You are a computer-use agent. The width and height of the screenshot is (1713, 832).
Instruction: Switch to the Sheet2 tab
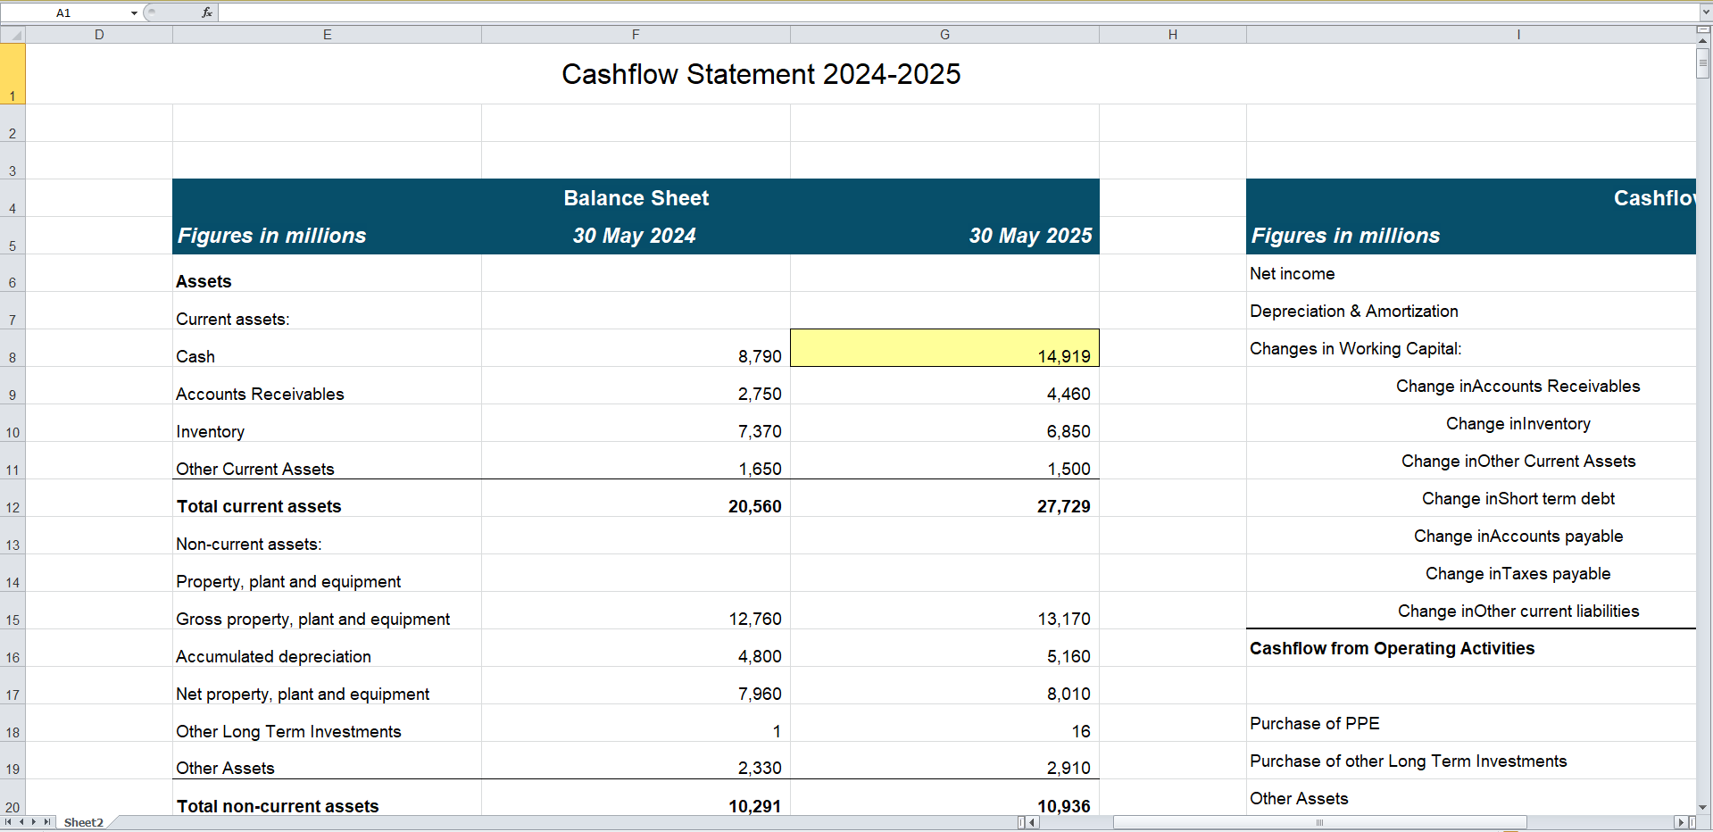tap(83, 822)
